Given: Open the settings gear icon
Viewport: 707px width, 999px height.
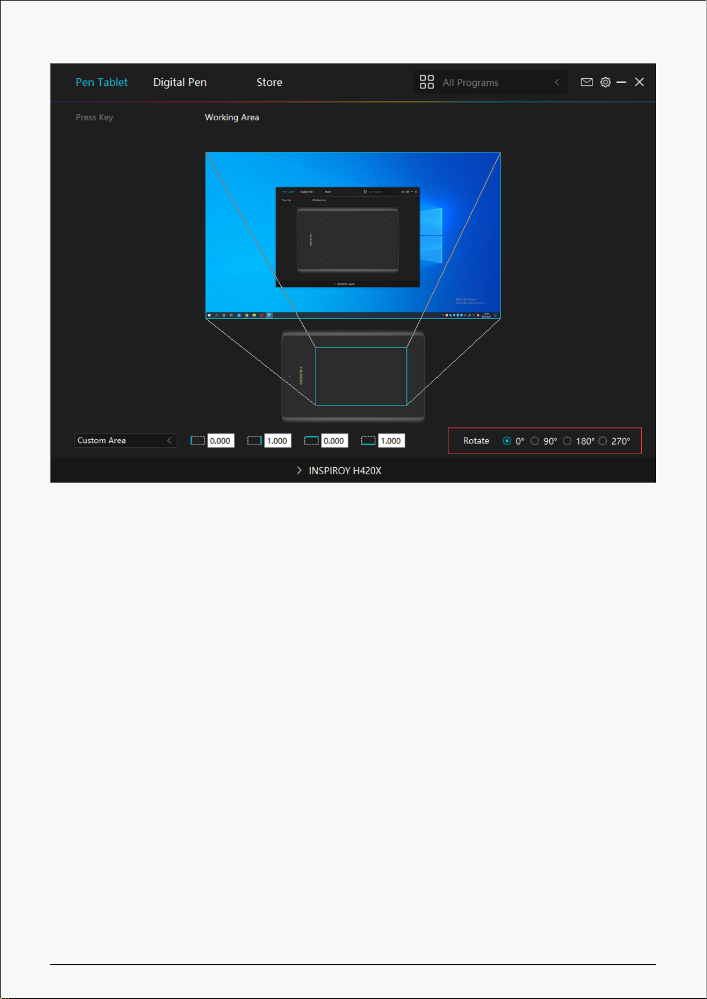Looking at the screenshot, I should 605,82.
